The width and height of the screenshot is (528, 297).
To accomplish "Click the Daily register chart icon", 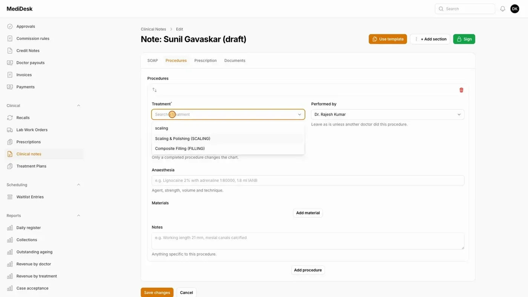I will [10, 228].
